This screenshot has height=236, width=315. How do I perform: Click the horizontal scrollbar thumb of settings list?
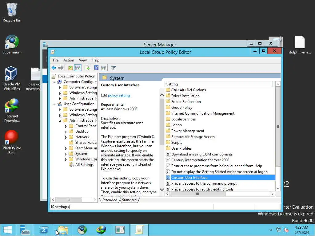[x=197, y=194]
